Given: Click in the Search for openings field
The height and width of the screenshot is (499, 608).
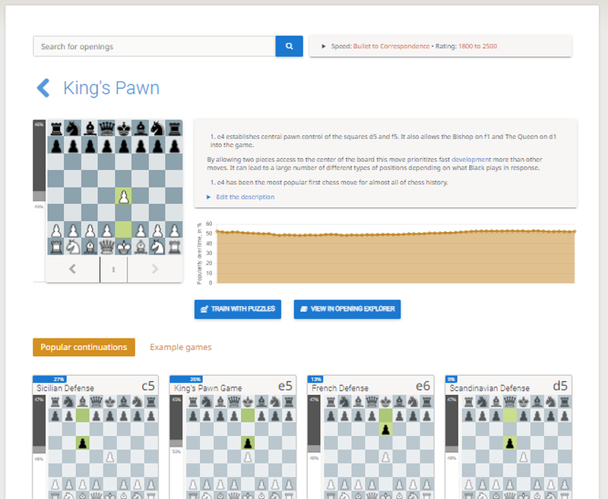Looking at the screenshot, I should [x=154, y=46].
